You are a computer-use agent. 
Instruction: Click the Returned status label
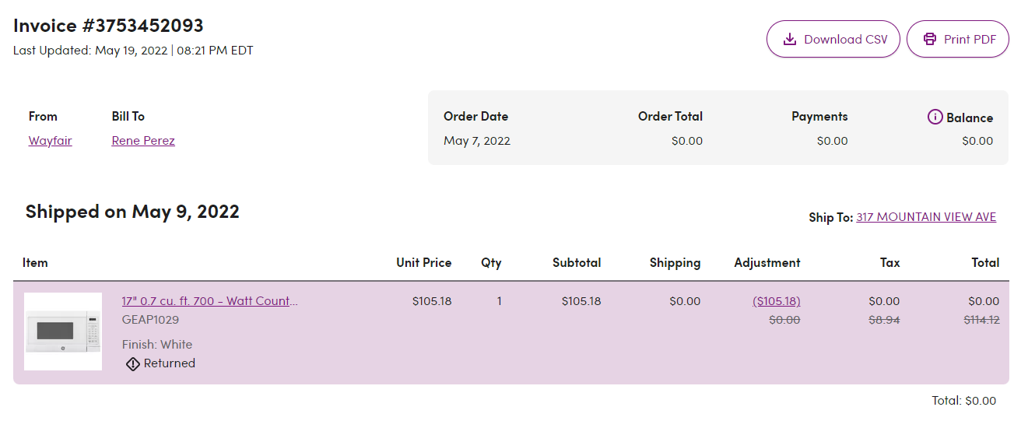(170, 363)
